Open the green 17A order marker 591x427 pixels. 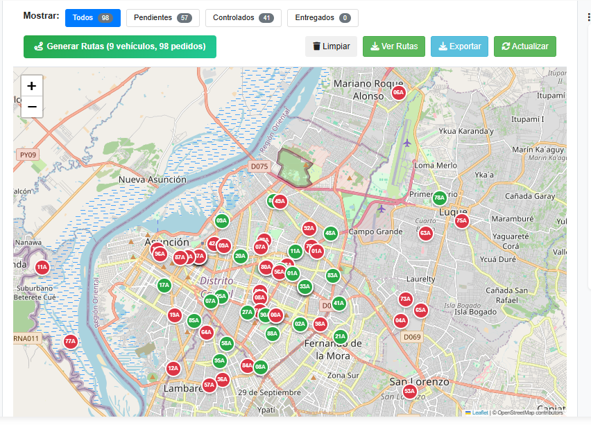click(164, 285)
